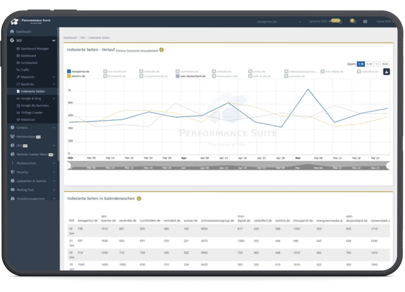
Task: Enable loewenstark.com series in legend
Action: point(225,76)
